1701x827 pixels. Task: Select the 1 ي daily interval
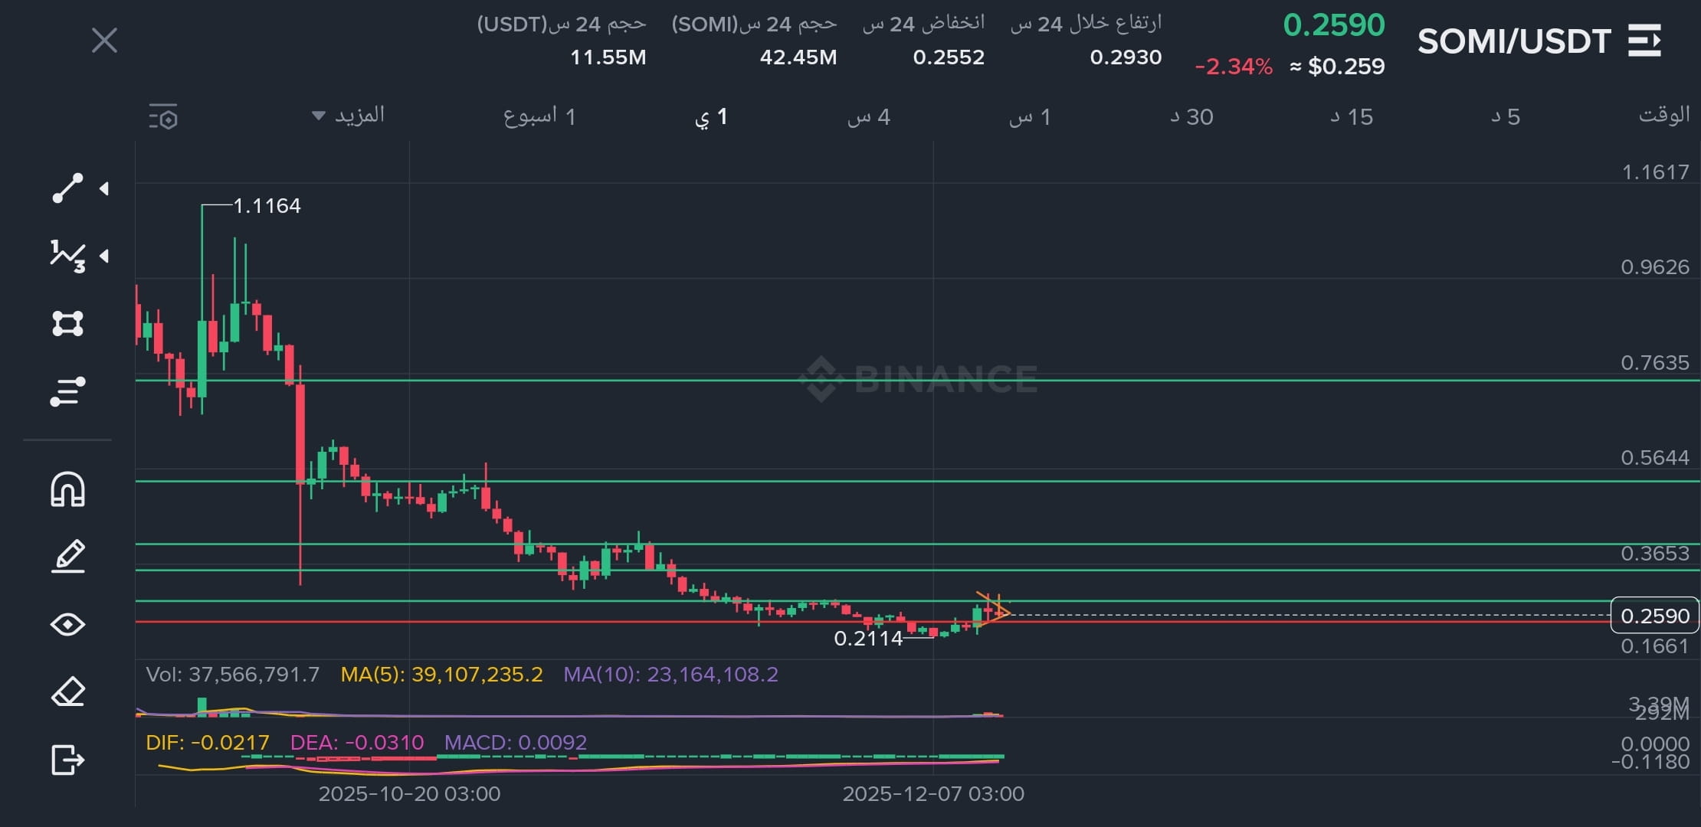click(x=711, y=117)
